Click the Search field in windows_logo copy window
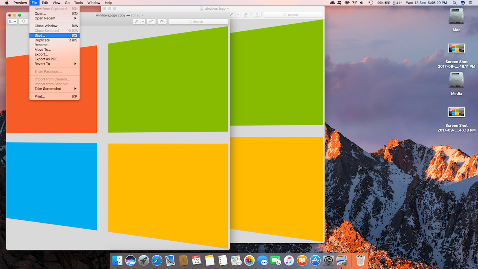This screenshot has height=269, width=478. click(198, 21)
